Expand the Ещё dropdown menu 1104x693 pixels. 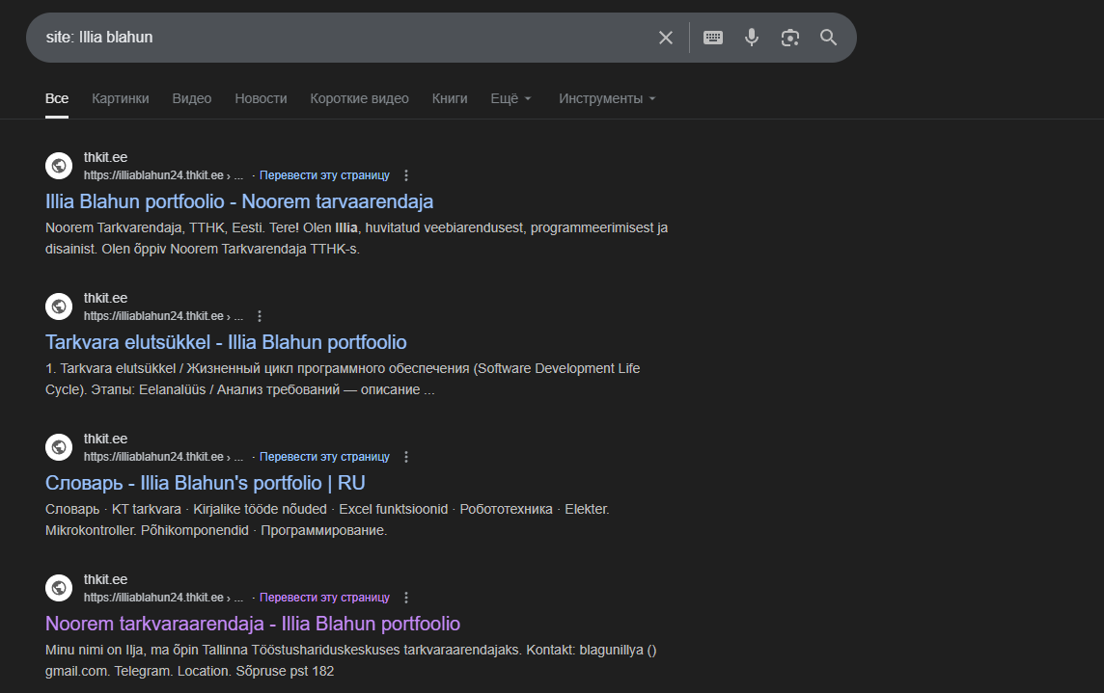511,98
